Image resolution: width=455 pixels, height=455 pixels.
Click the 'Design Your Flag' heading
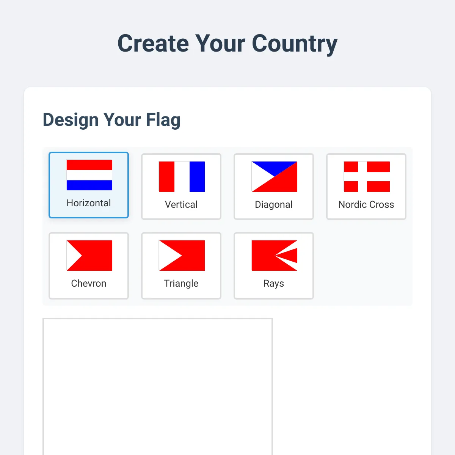coord(111,120)
